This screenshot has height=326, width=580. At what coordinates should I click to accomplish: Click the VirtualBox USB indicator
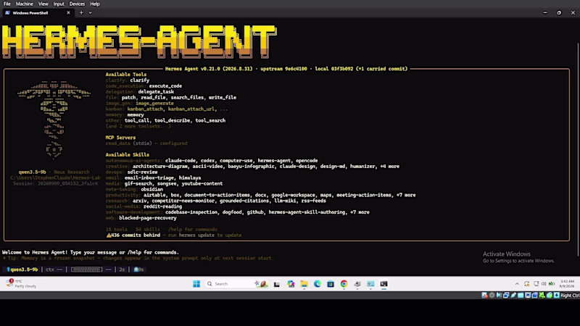coord(513,295)
